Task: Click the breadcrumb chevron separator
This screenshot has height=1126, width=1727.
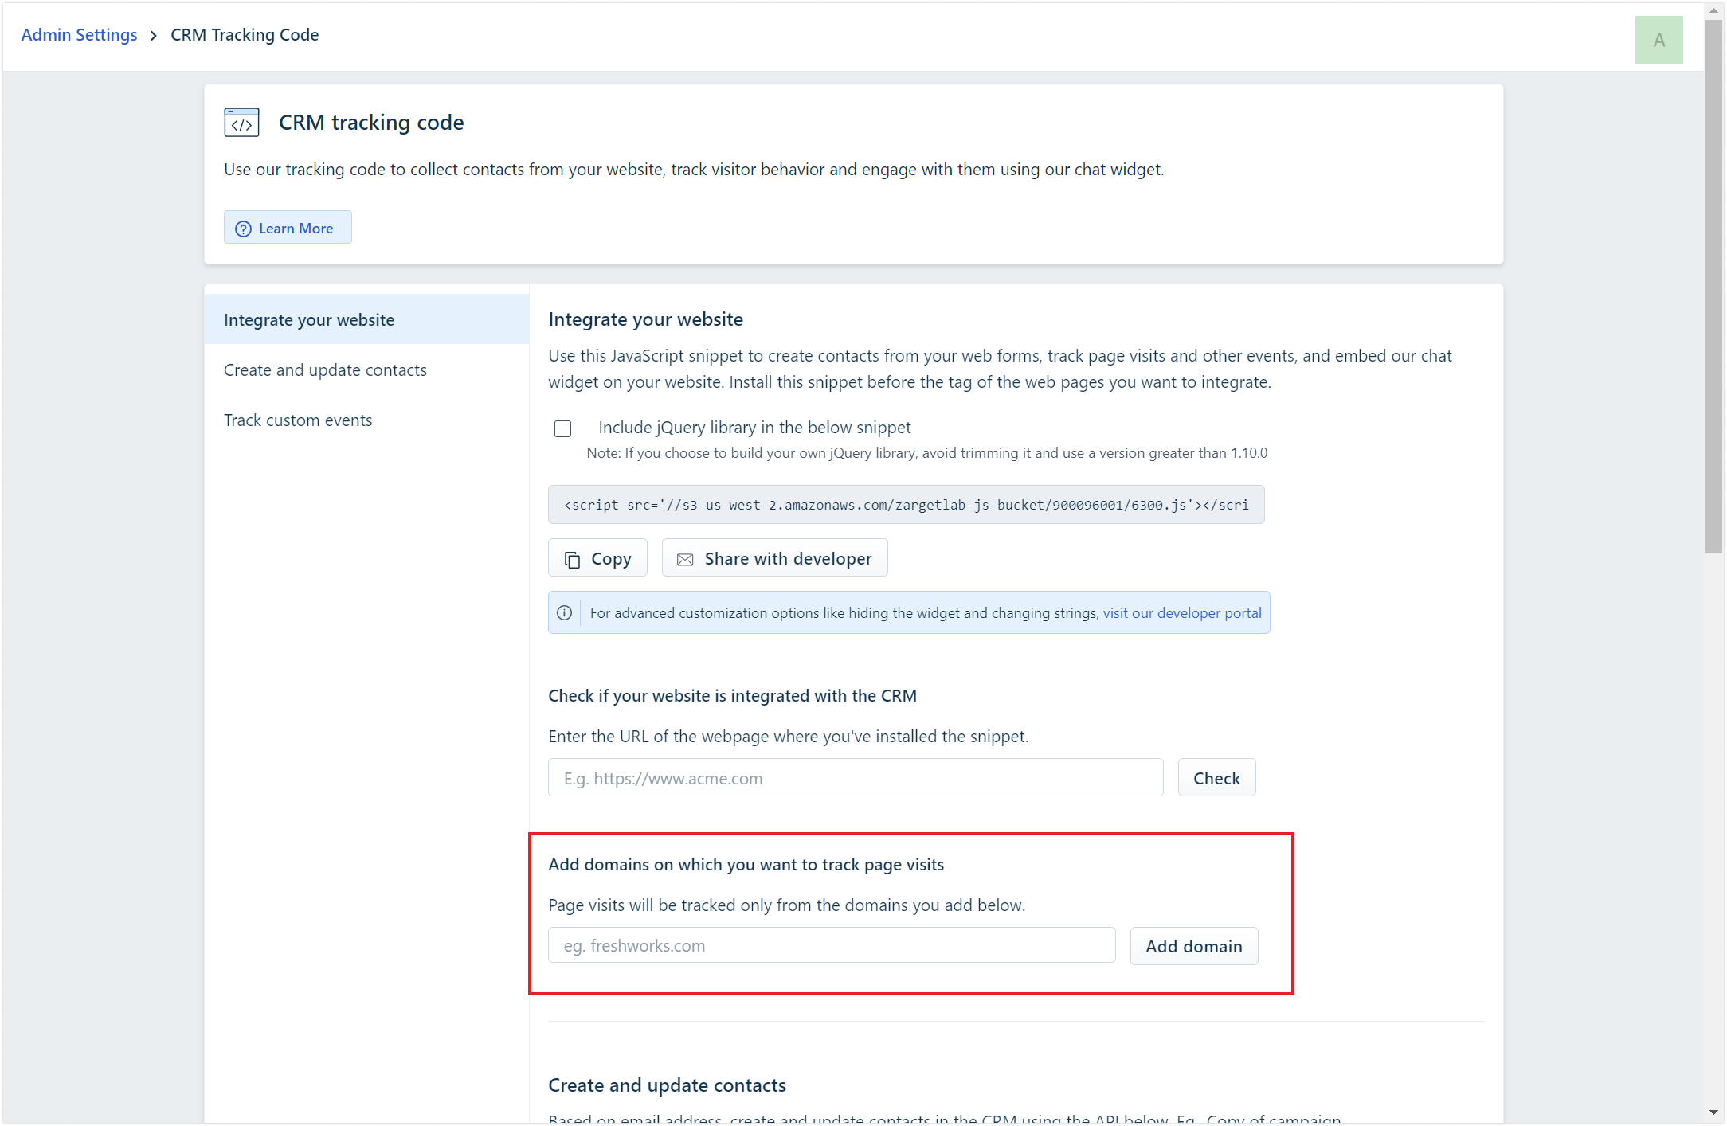Action: pyautogui.click(x=154, y=36)
